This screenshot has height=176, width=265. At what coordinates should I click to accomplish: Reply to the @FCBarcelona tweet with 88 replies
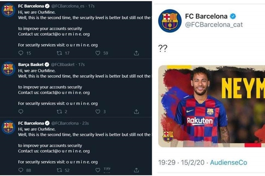[x=21, y=170]
